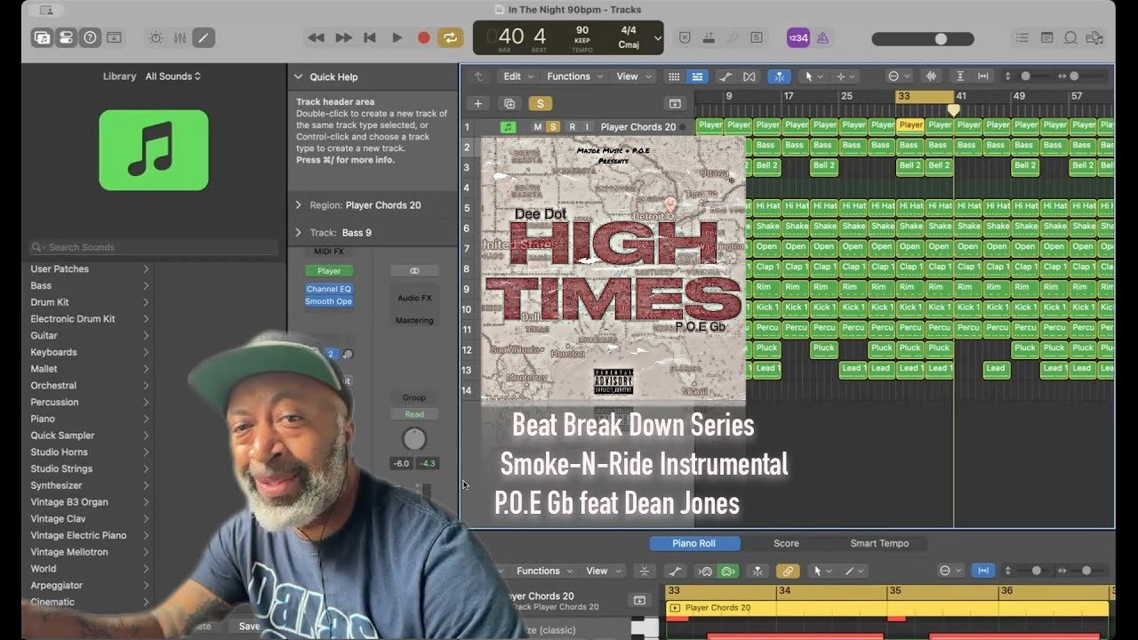
Task: Open the Loop Browser icon
Action: pyautogui.click(x=1070, y=37)
